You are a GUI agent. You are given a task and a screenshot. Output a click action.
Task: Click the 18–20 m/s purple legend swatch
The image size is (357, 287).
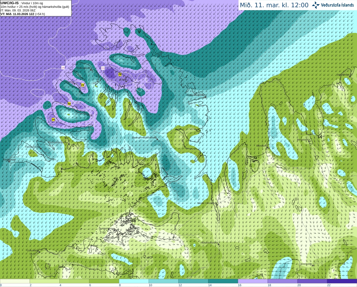point(283,281)
